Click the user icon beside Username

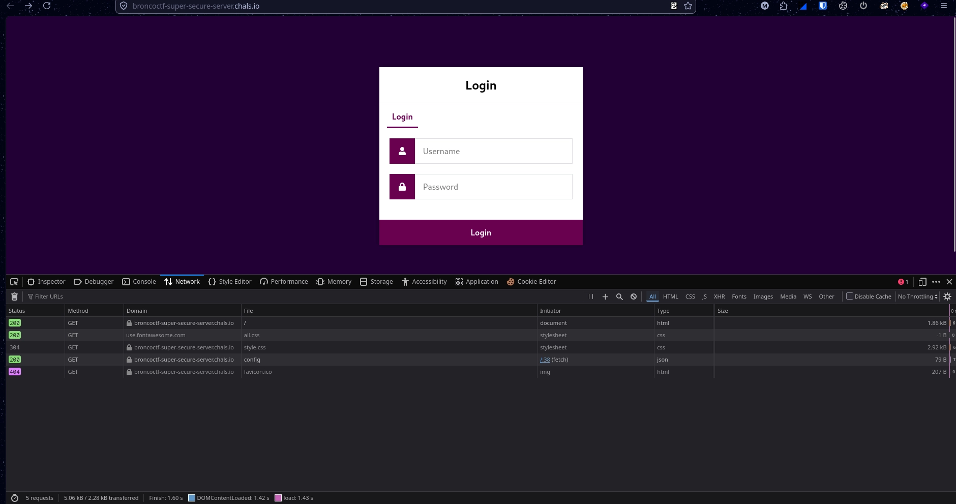click(402, 151)
